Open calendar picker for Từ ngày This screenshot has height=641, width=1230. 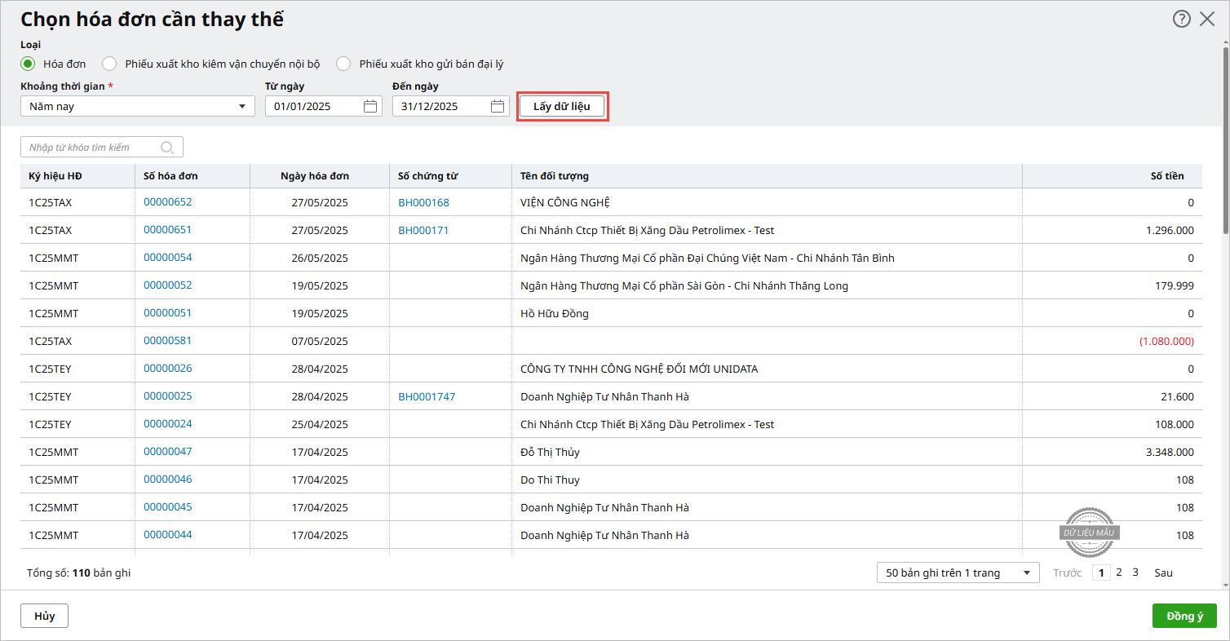370,106
